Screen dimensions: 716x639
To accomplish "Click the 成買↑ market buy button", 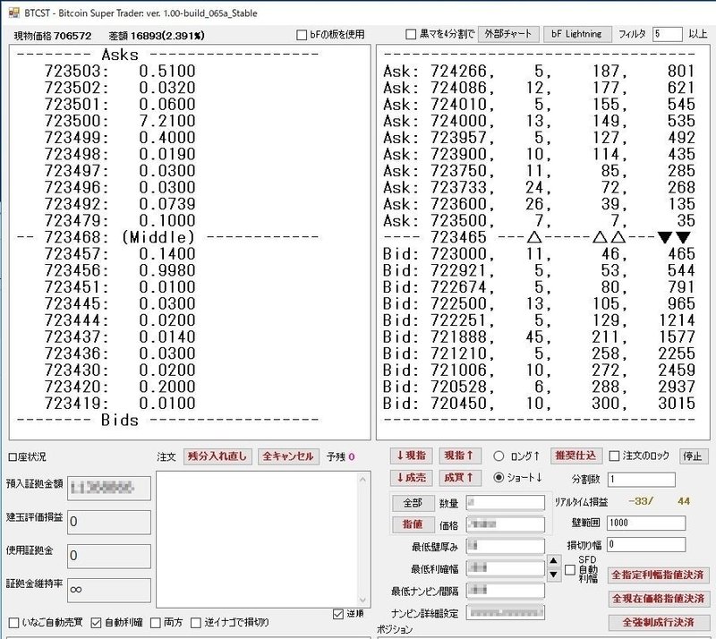I will (459, 478).
